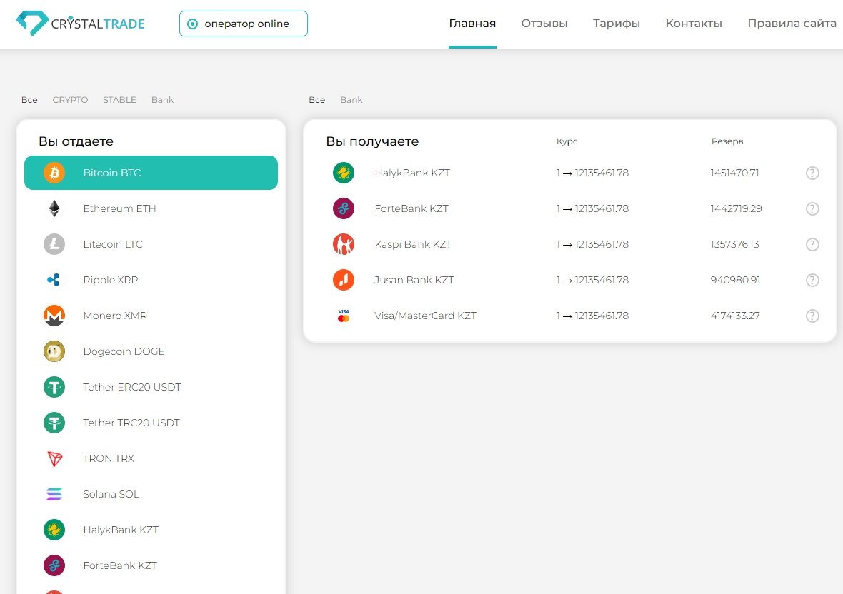This screenshot has width=843, height=594.
Task: Click the Курс column header
Action: [567, 141]
